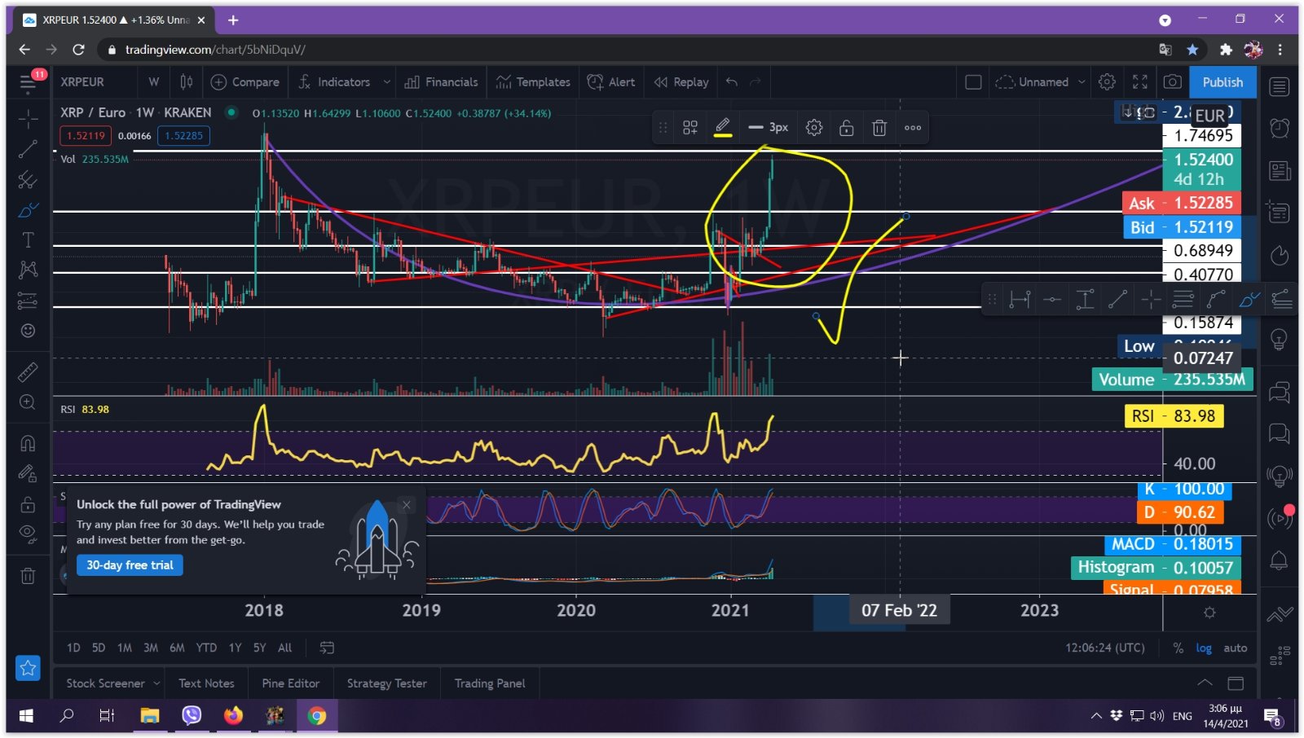Toggle lock all drawing tools

28,504
